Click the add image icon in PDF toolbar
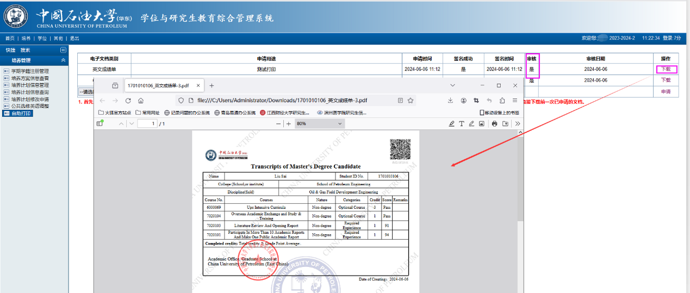The image size is (690, 293). (x=481, y=124)
